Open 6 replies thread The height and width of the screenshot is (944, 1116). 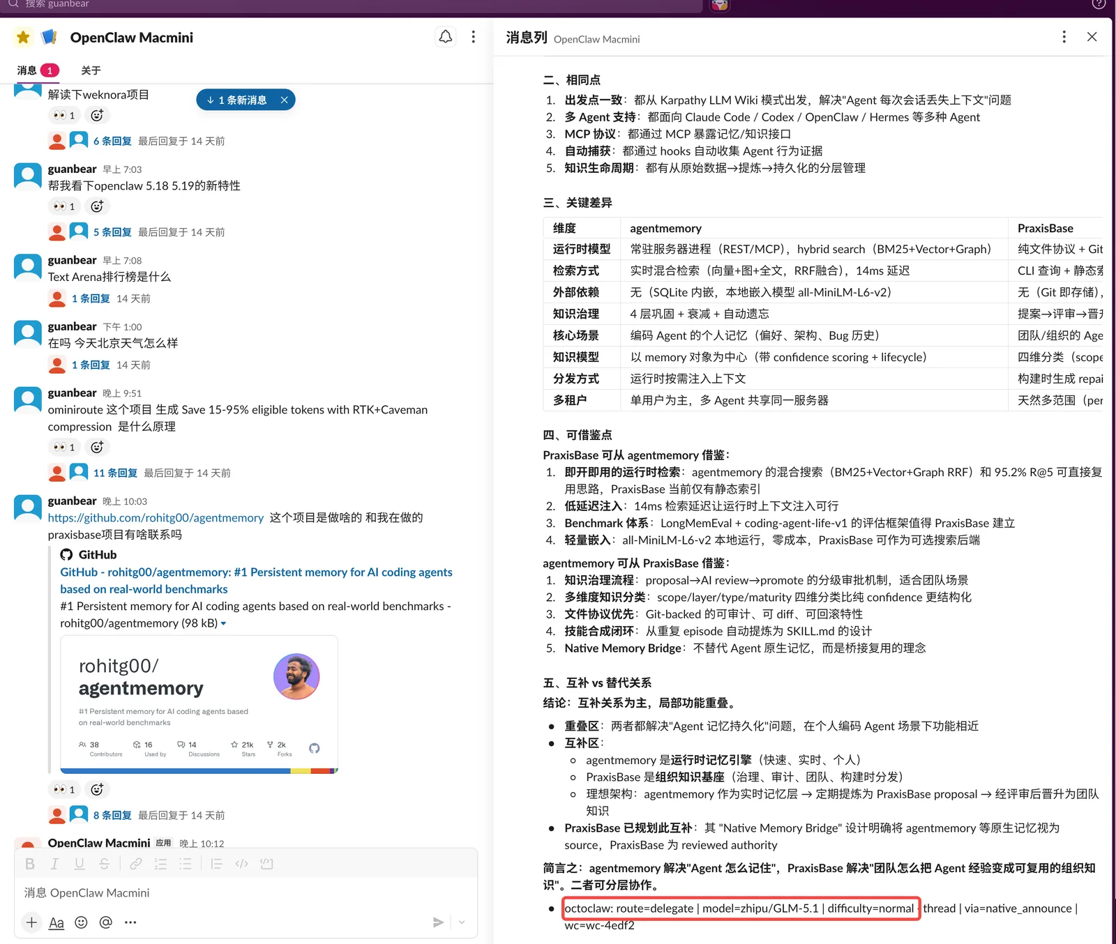pos(112,141)
